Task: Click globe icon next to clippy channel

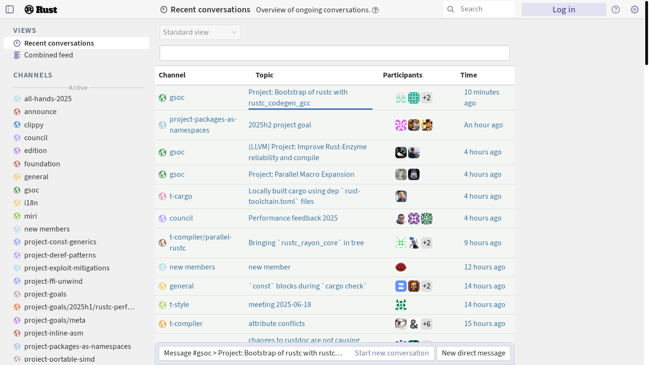Action: [x=17, y=125]
